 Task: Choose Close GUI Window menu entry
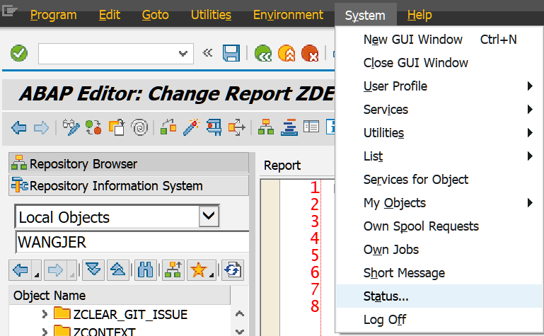[x=439, y=63]
